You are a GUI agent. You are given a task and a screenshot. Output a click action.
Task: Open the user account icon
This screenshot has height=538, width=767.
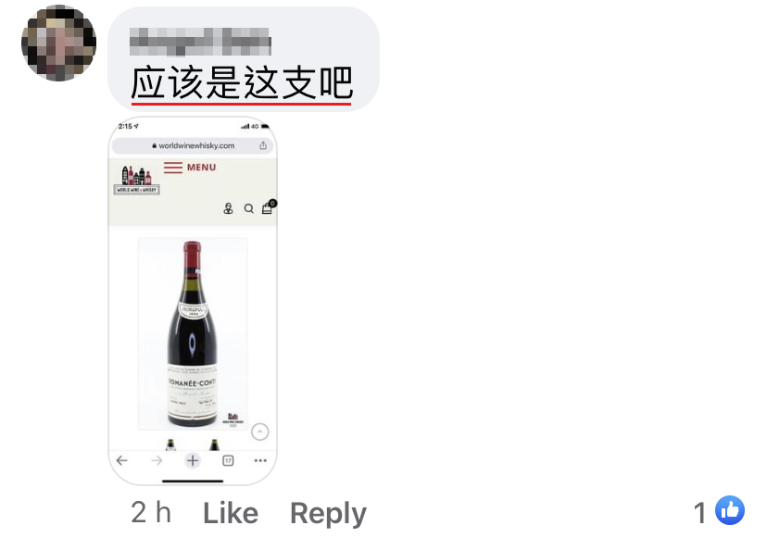pos(228,209)
